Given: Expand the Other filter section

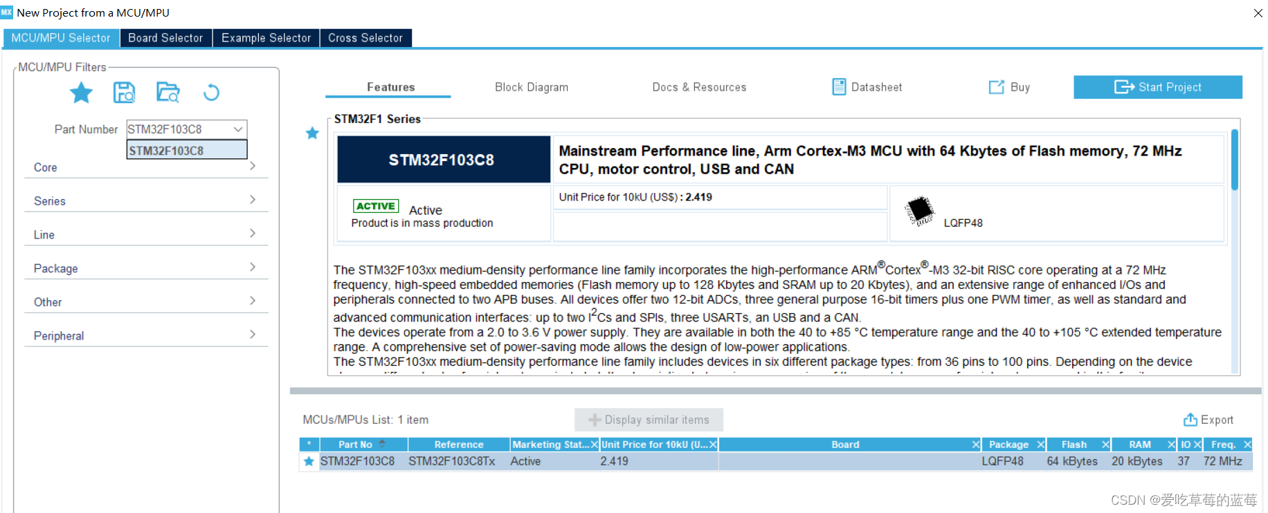Looking at the screenshot, I should pos(146,301).
